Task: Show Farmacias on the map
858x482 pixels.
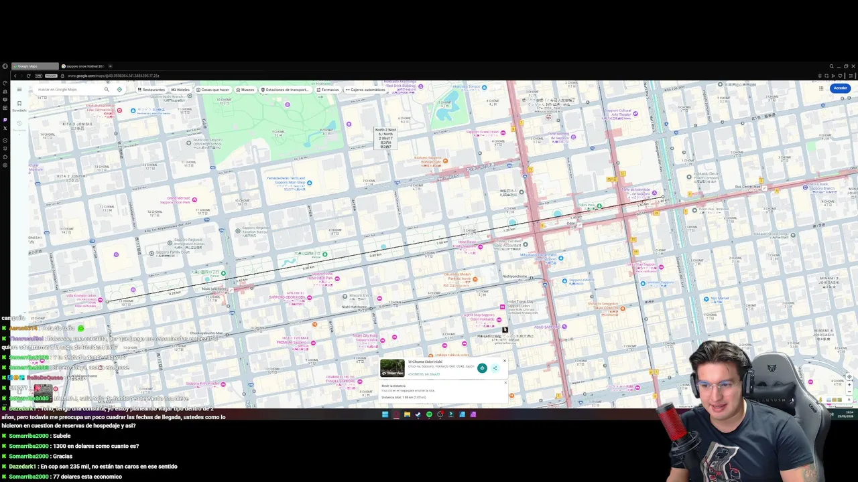Action: (328, 90)
